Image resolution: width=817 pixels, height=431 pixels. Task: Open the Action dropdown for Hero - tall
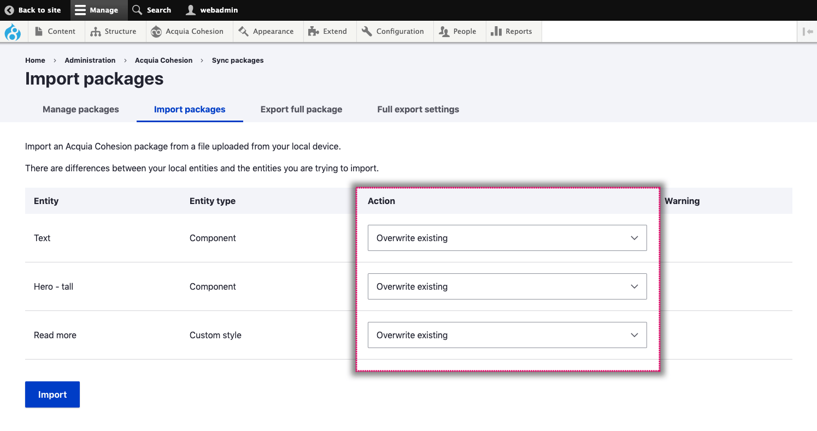507,286
